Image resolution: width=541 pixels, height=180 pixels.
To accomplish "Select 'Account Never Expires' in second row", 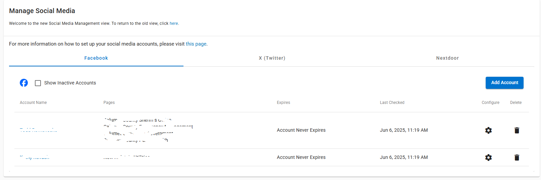I will [301, 157].
